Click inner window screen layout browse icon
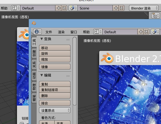 (98, 32)
